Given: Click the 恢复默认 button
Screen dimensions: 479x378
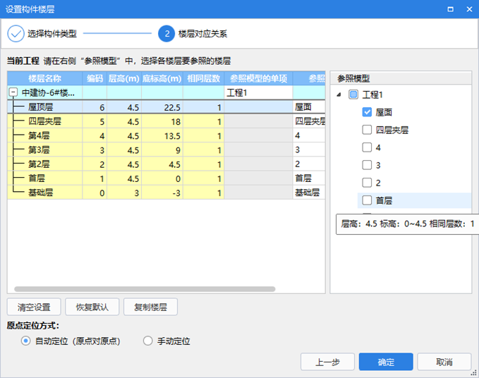Looking at the screenshot, I should (92, 307).
